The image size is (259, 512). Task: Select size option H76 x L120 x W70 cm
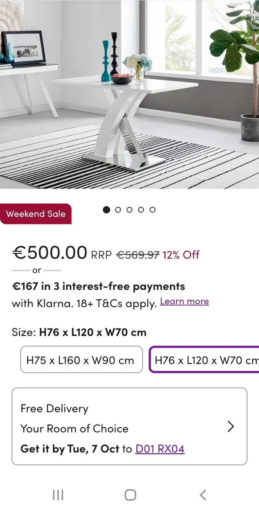(204, 360)
